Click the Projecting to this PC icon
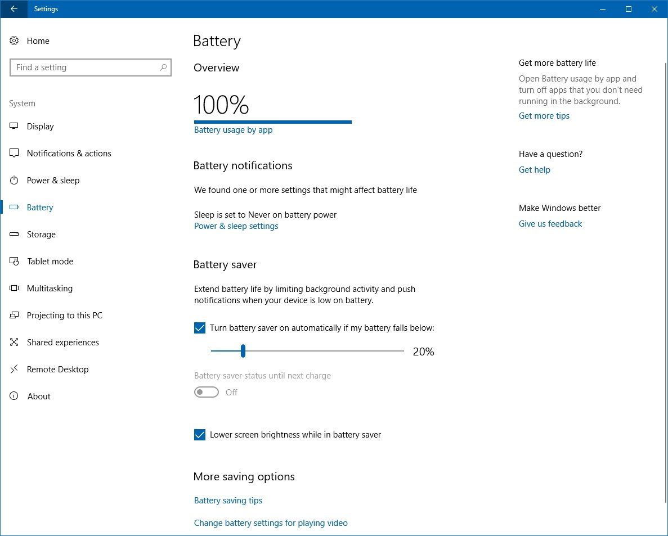 click(x=14, y=315)
